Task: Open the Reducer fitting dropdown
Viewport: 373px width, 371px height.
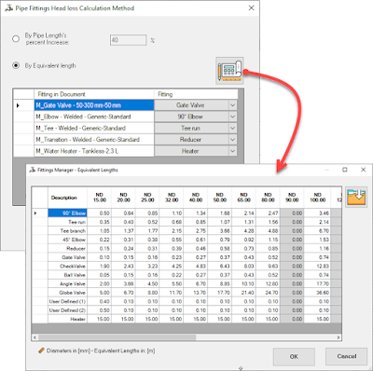Action: tap(232, 140)
